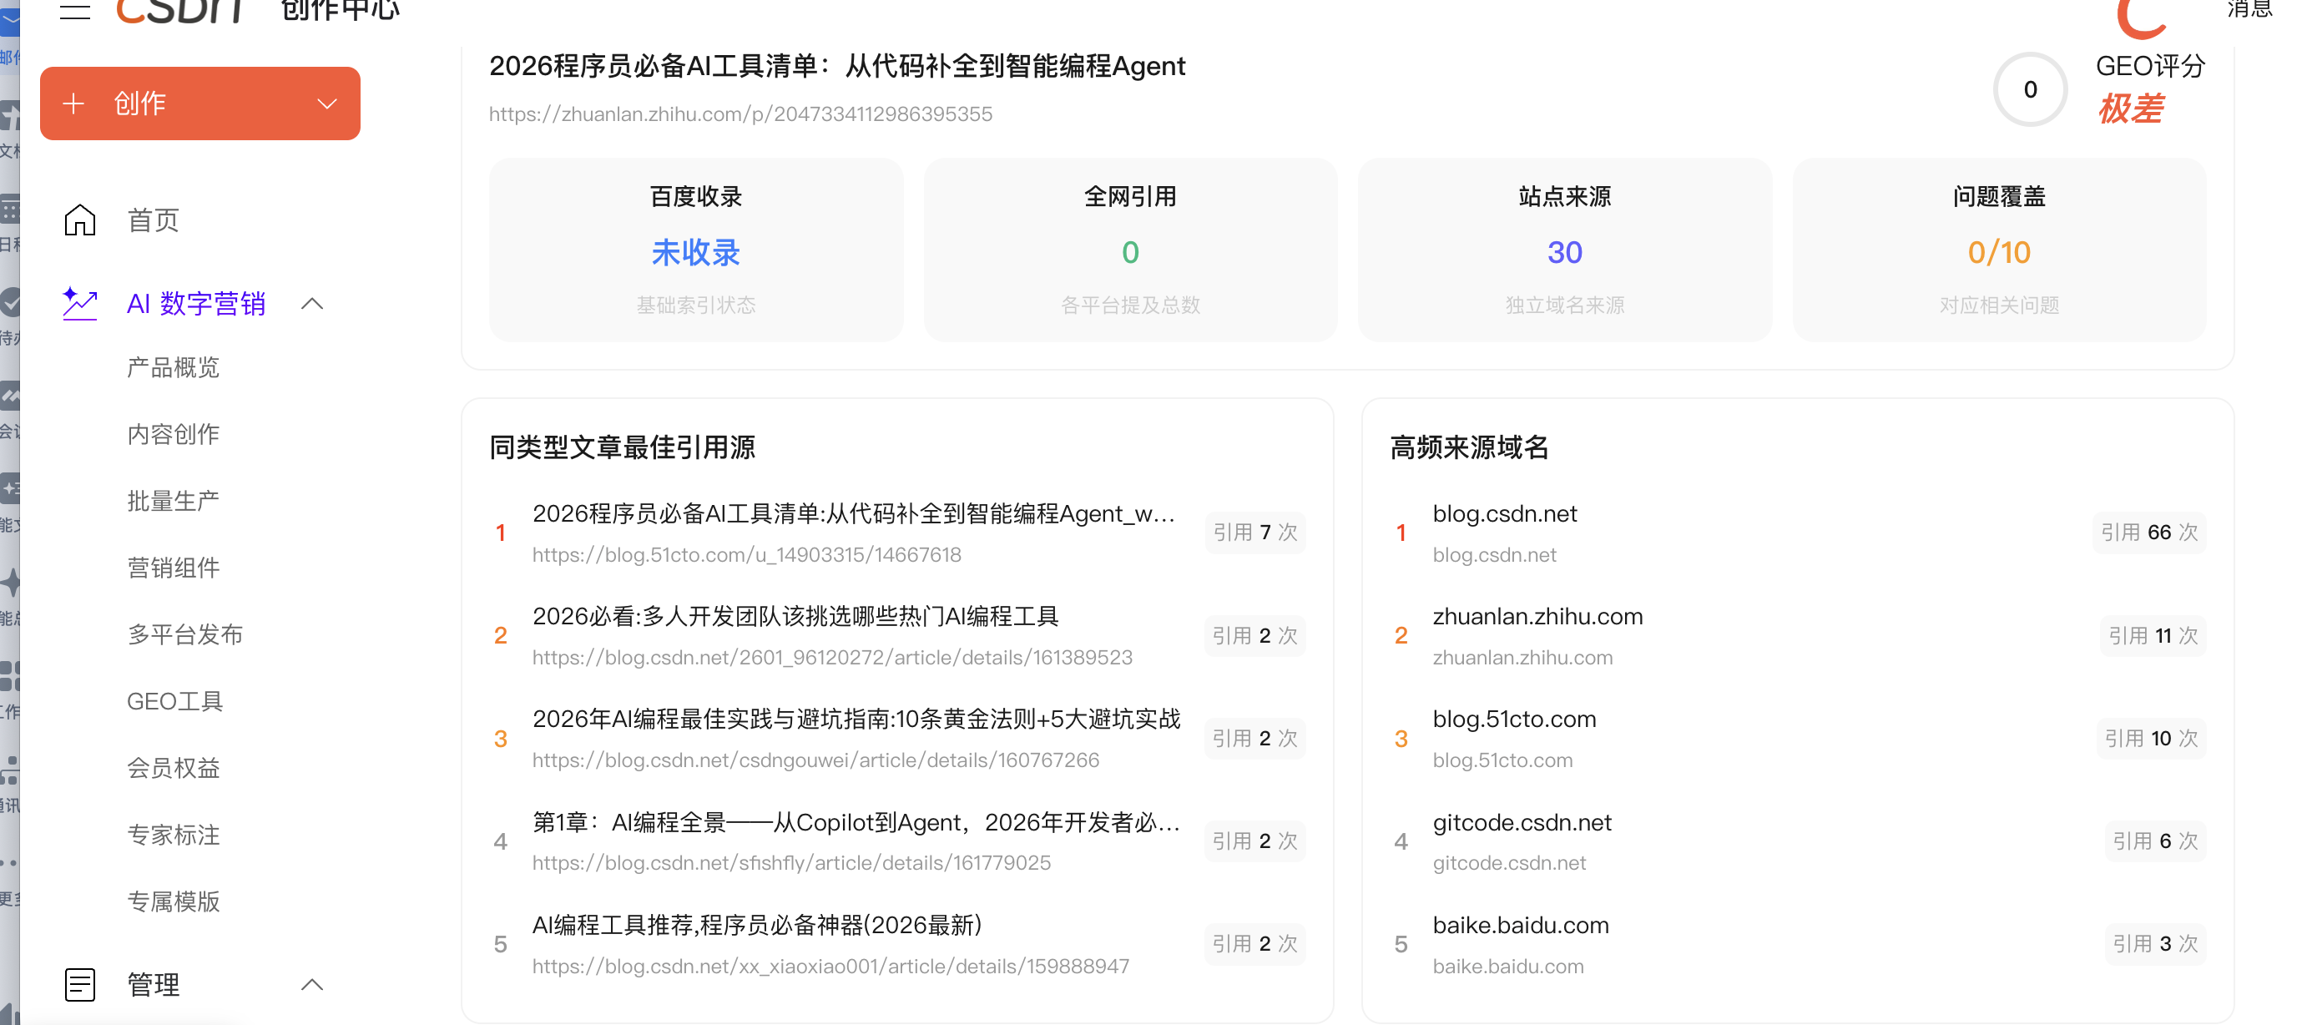2307x1025 pixels.
Task: Open 批量生产 menu item
Action: [174, 501]
